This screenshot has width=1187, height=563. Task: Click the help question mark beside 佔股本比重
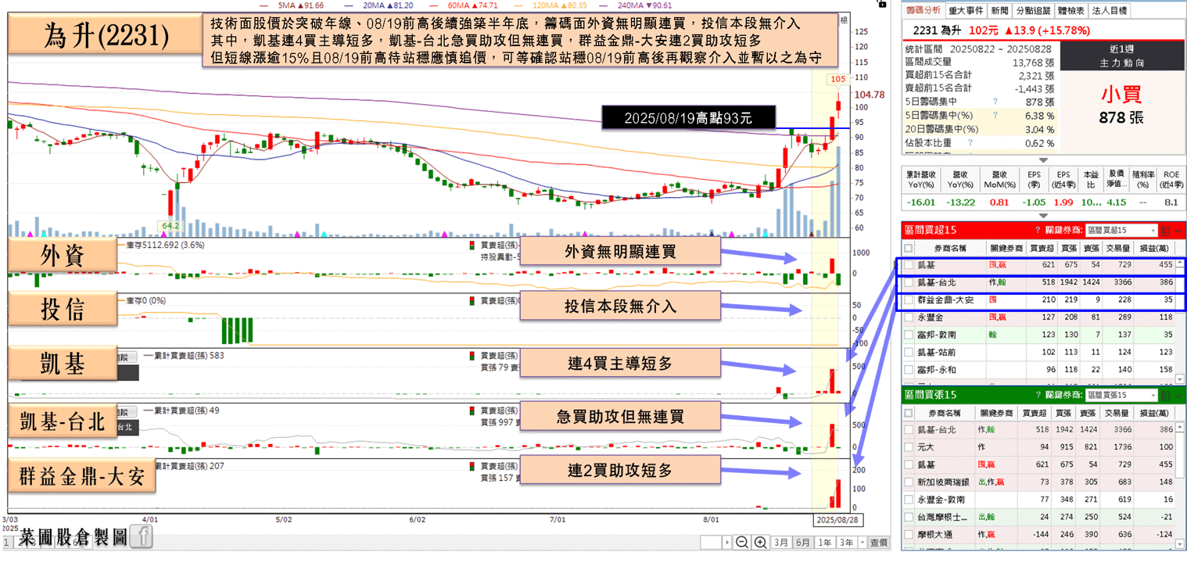tap(970, 143)
